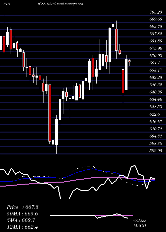166x232 pixels.
Task: Click the 664.1 price axis label
Action: 155,63
